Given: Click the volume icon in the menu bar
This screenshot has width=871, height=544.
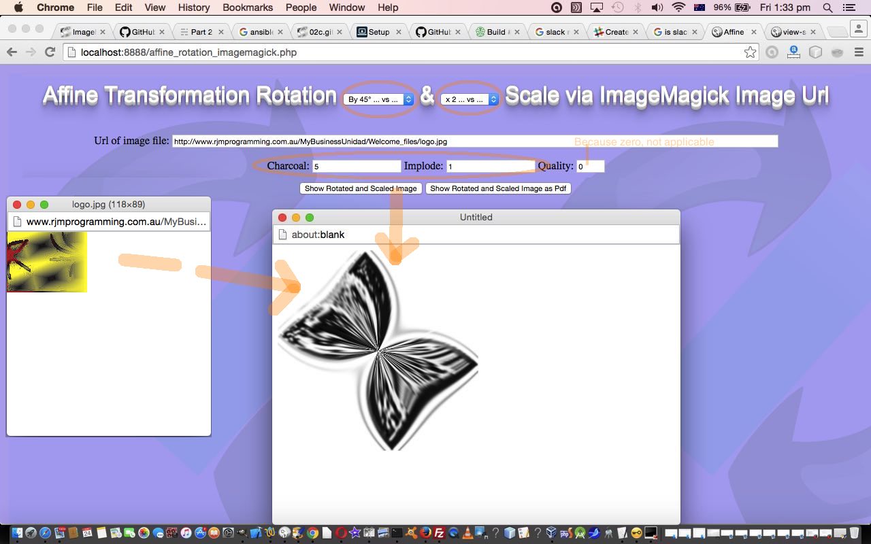Looking at the screenshot, I should (657, 7).
